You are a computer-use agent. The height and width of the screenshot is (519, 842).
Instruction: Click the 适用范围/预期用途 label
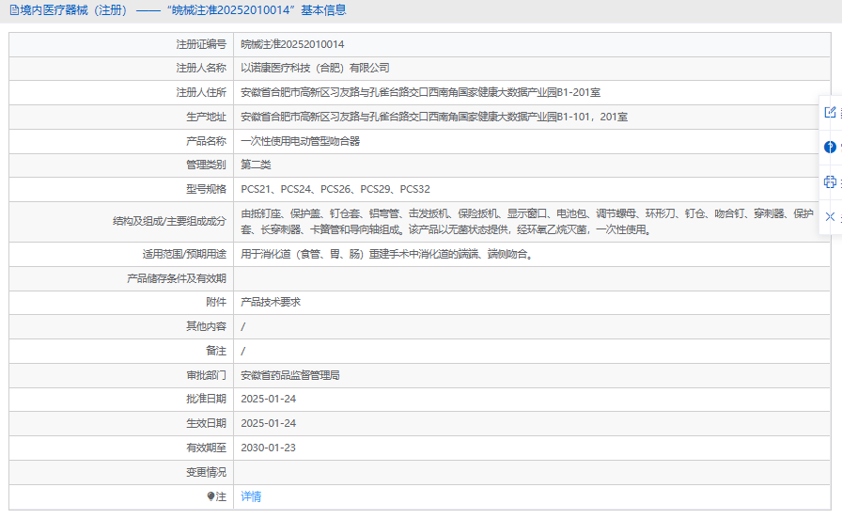(184, 254)
